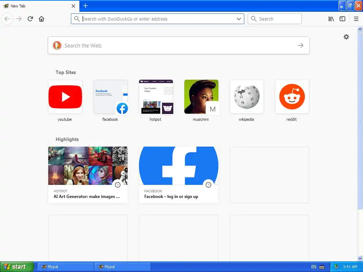Reload the current page
Screen dimensions: 363x272
point(30,19)
